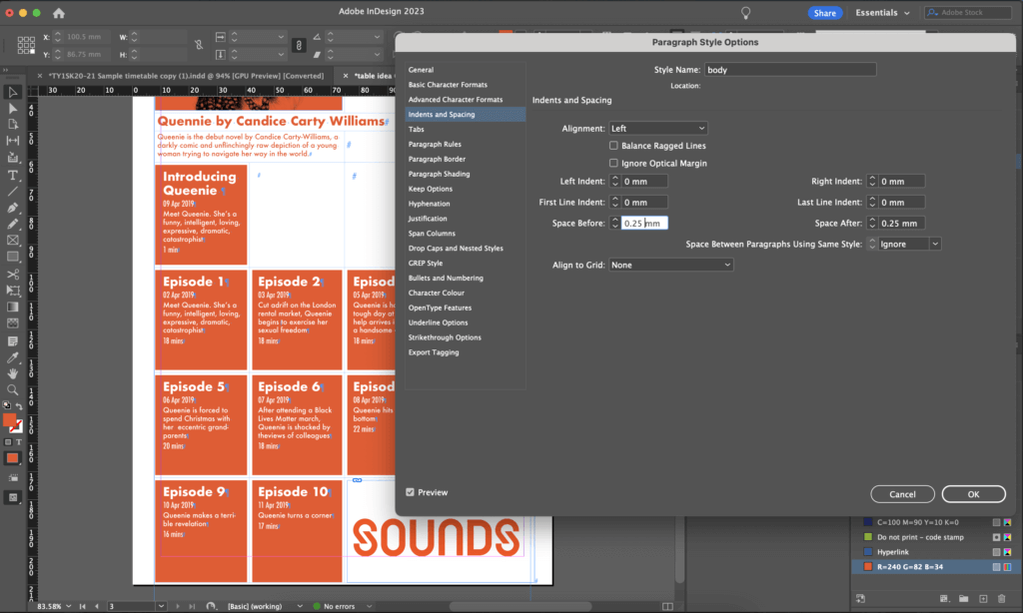Open Bullets and Numbering section
Viewport: 1023px width, 613px height.
(x=446, y=278)
